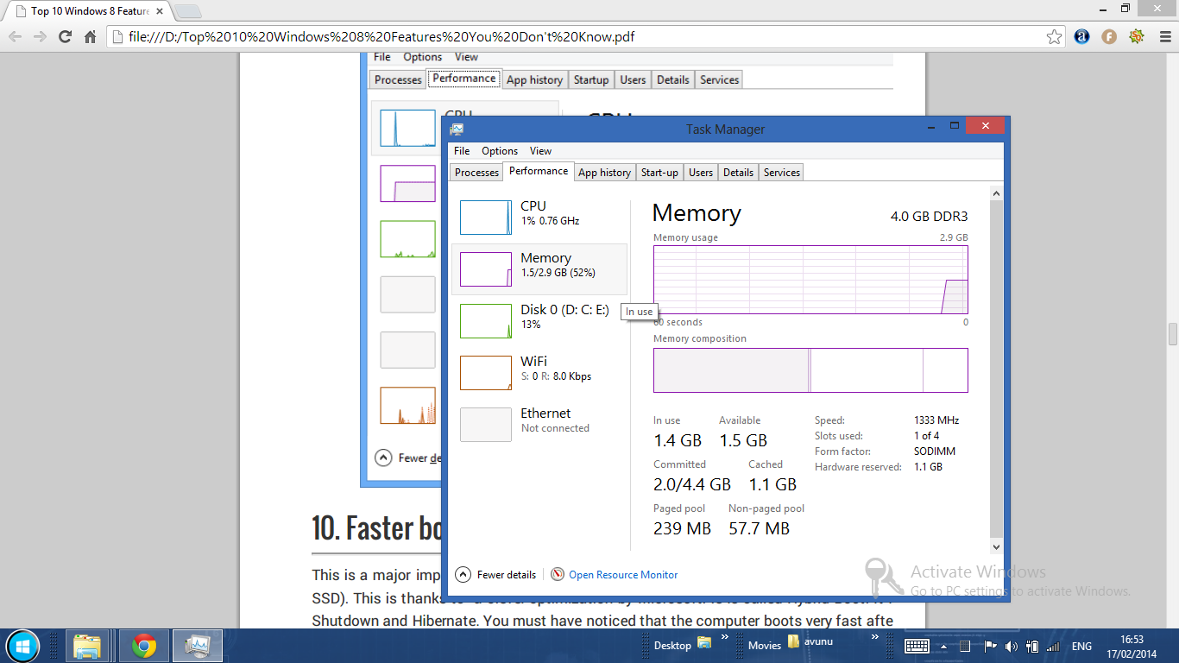
Task: Click Chrome's Back arrow button
Action: pyautogui.click(x=15, y=37)
